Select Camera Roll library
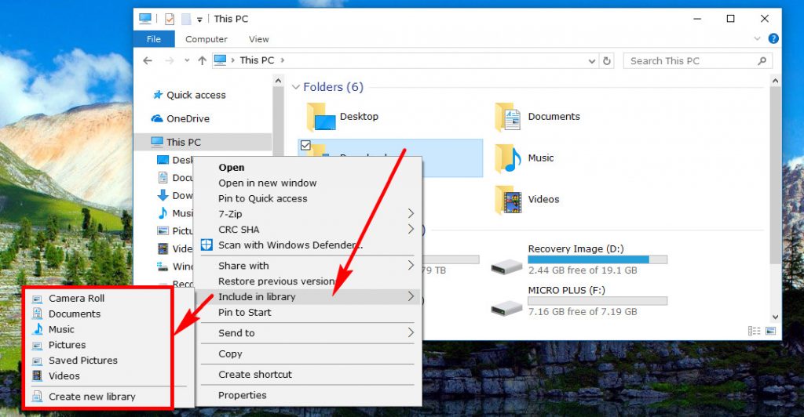 (x=76, y=299)
